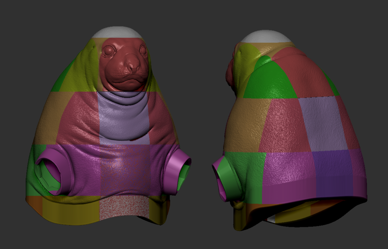Select the white speckled patch on the front hem
This screenshot has width=388, height=249.
click(124, 209)
